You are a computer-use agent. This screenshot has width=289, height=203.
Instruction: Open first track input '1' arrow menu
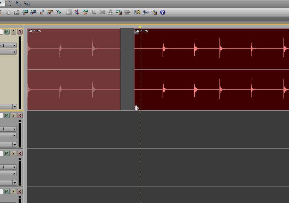click(14, 46)
